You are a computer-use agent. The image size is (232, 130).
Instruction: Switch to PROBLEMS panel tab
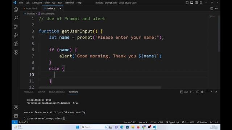pyautogui.click(x=29, y=92)
